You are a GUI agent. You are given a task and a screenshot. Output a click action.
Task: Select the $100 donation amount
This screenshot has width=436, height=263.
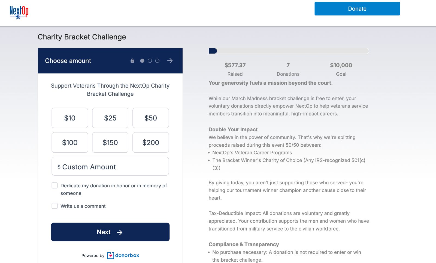coord(70,143)
